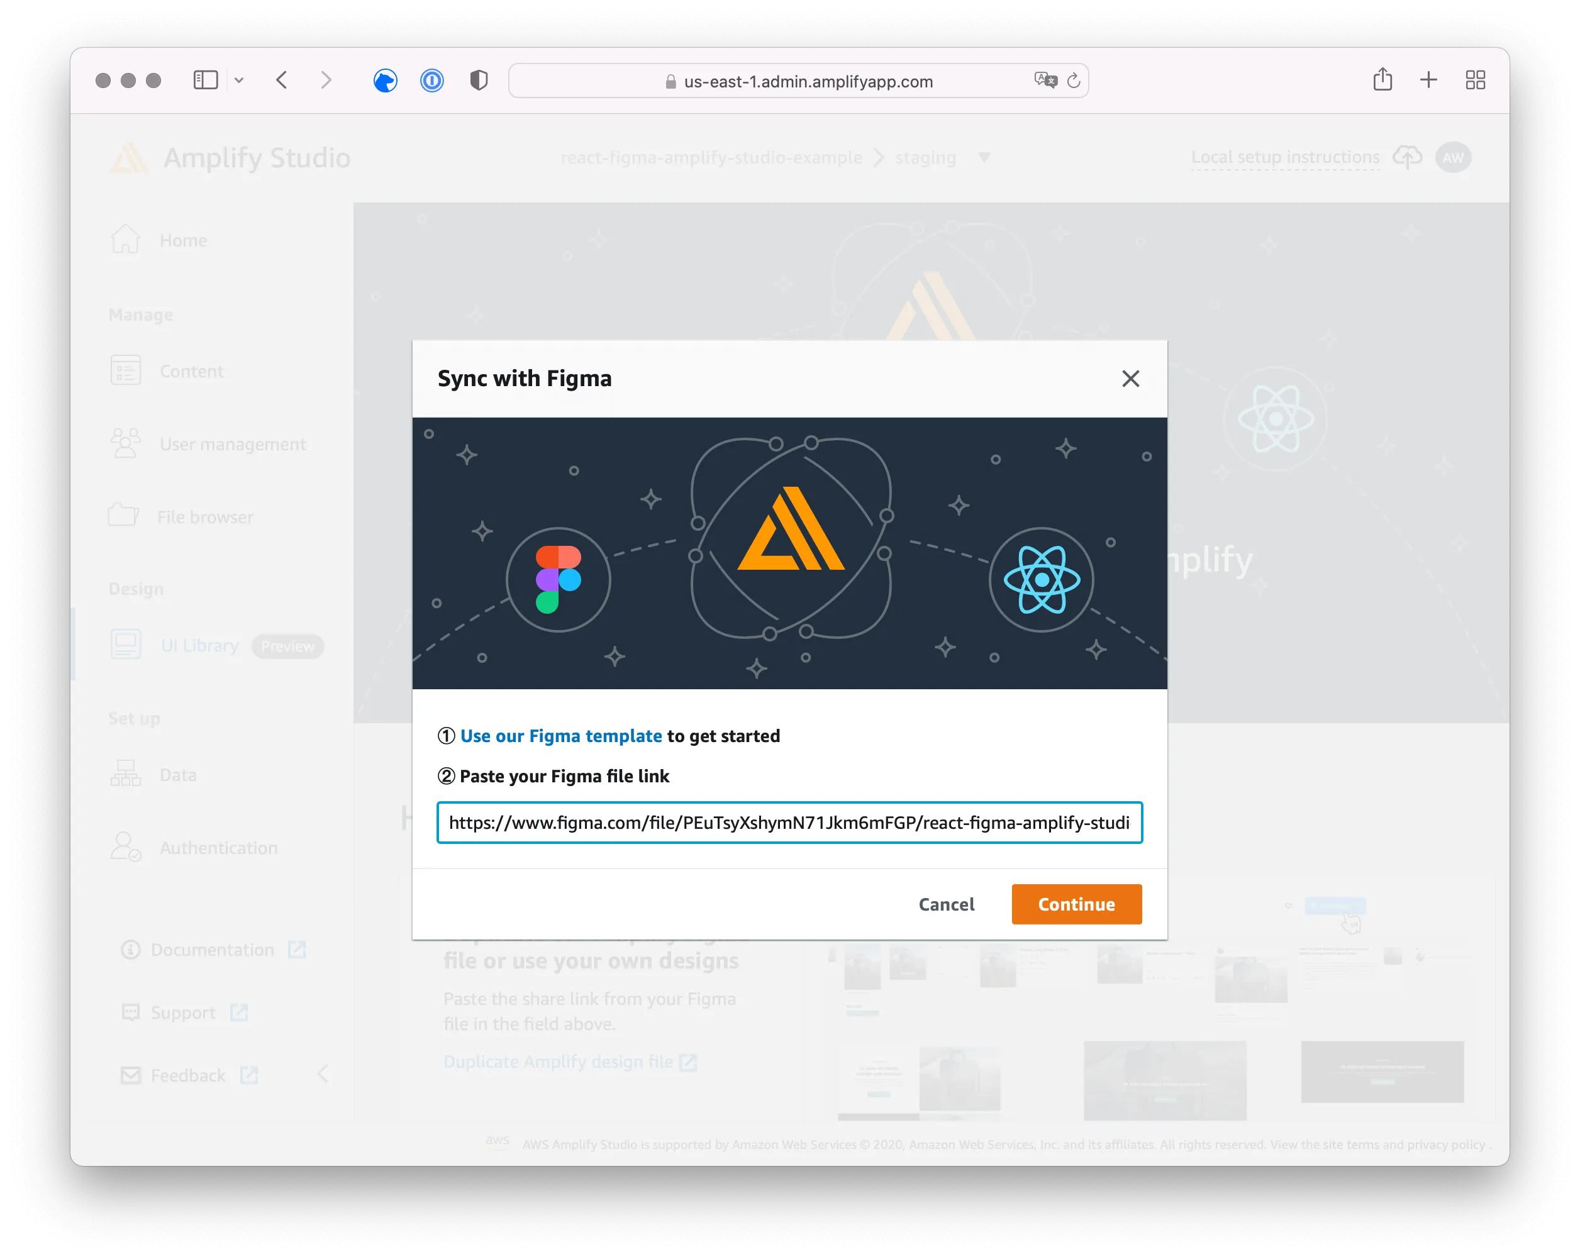Open the Authentication setup section
1580x1259 pixels.
click(x=218, y=847)
